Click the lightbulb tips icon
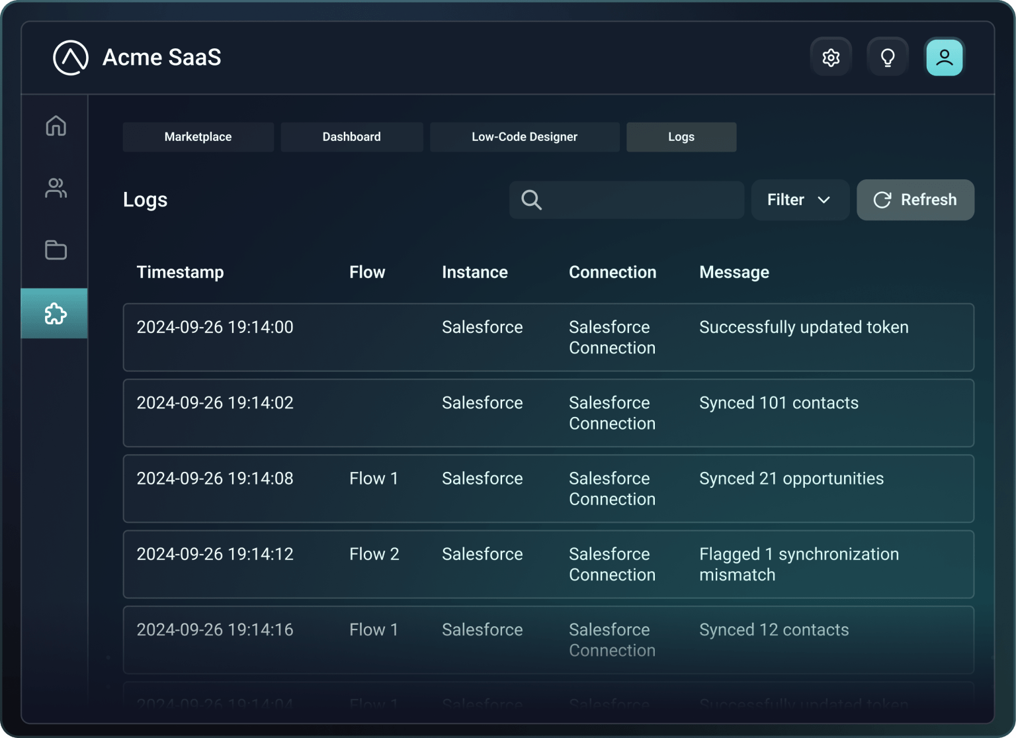Screen dimensions: 1016x738 point(888,58)
